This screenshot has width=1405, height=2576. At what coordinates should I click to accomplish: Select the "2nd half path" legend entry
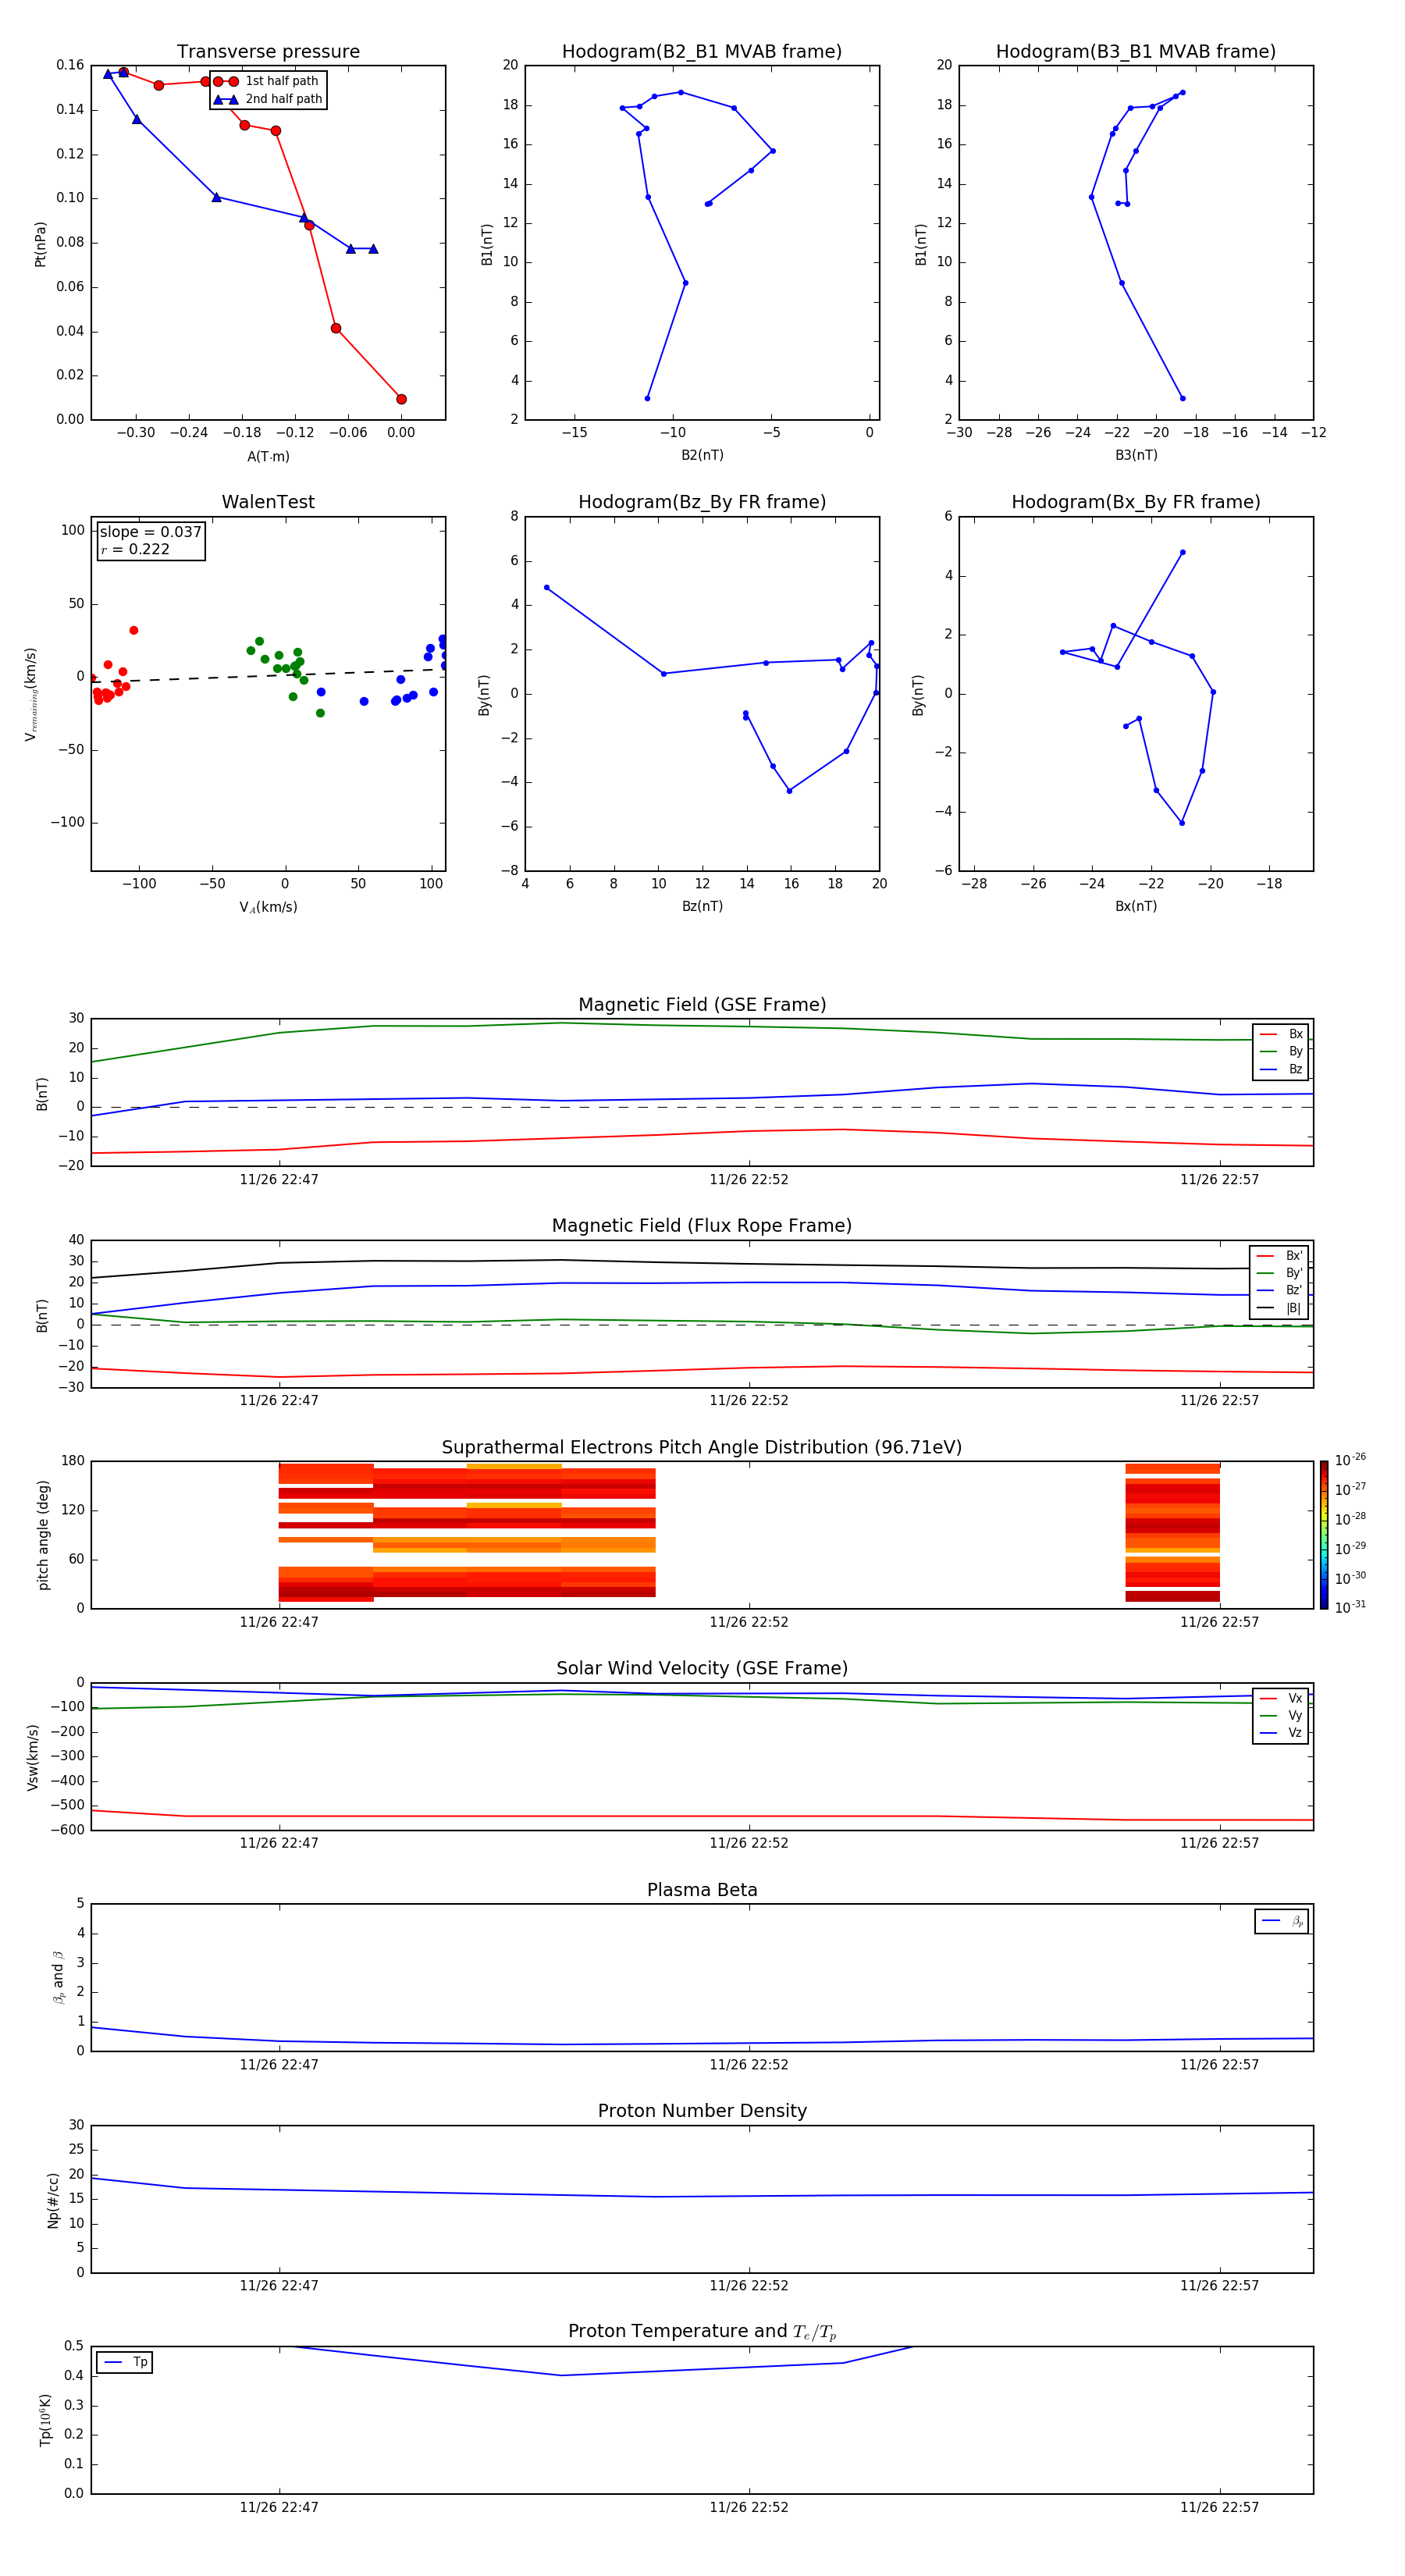pyautogui.click(x=269, y=99)
